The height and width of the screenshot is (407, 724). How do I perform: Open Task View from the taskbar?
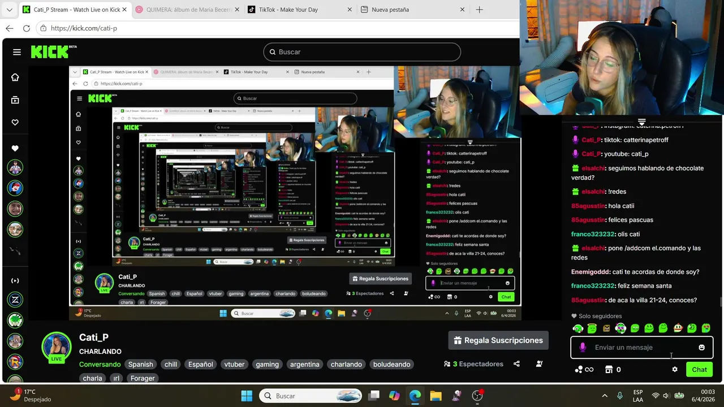(x=374, y=396)
